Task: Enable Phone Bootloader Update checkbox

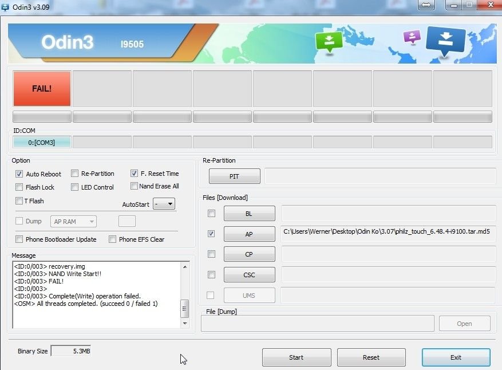Action: click(x=19, y=239)
